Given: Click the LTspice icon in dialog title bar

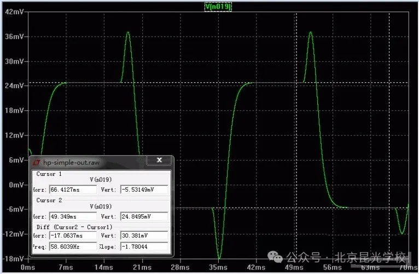Looking at the screenshot, I should 37,163.
